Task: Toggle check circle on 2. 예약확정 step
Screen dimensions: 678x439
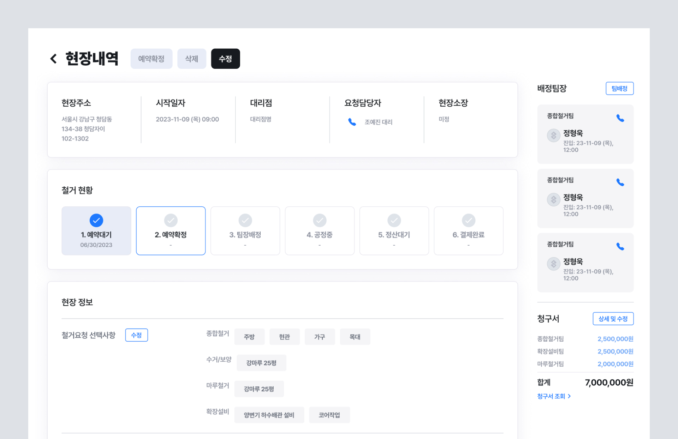Action: pos(171,221)
